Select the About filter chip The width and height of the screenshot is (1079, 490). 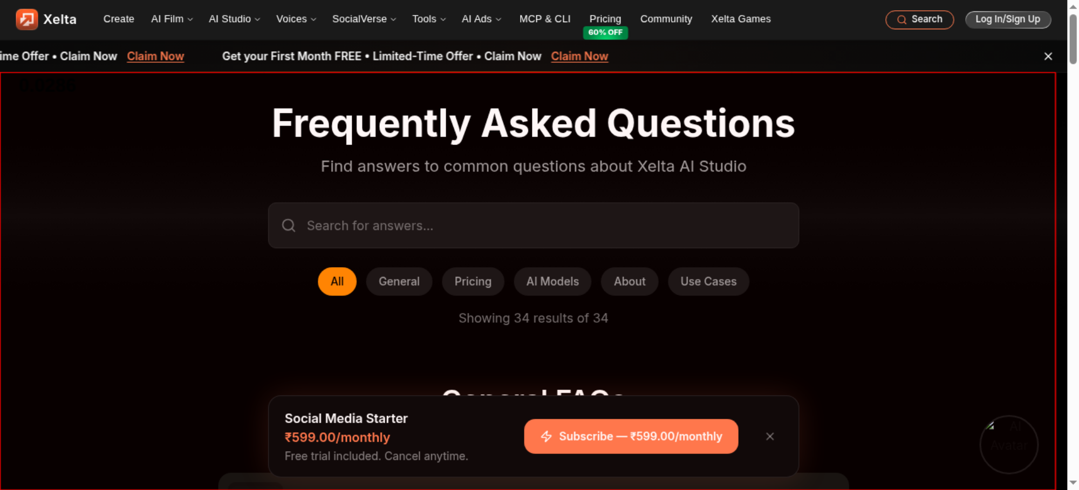[x=630, y=282]
